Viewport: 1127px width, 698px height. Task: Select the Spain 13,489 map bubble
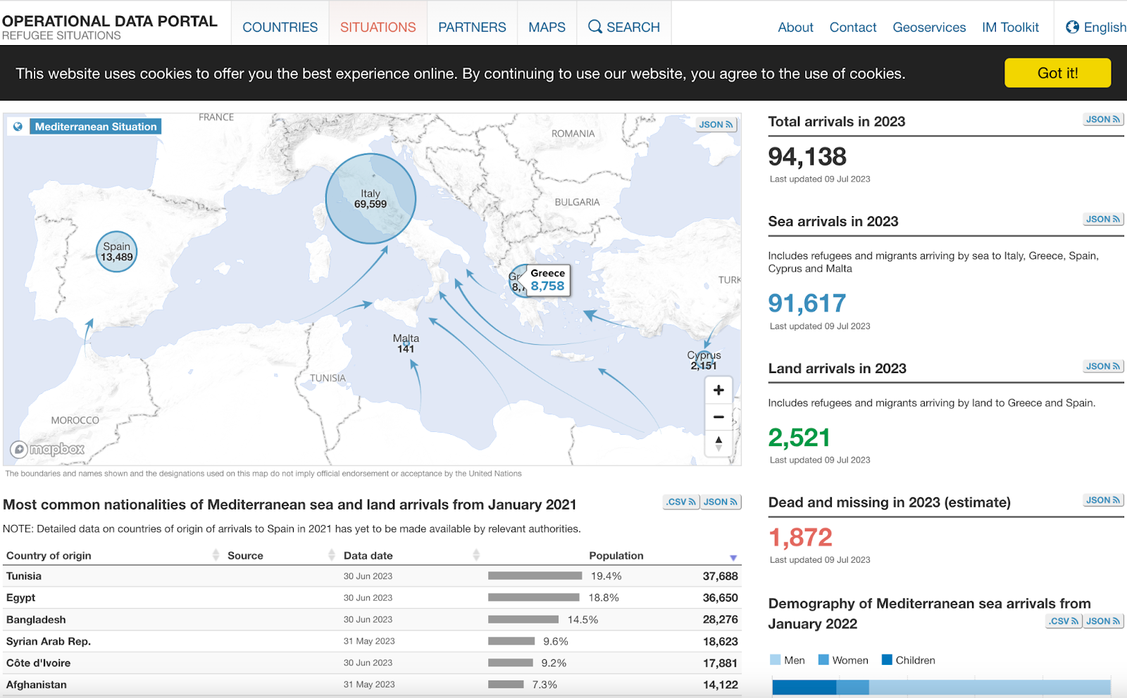tap(116, 252)
